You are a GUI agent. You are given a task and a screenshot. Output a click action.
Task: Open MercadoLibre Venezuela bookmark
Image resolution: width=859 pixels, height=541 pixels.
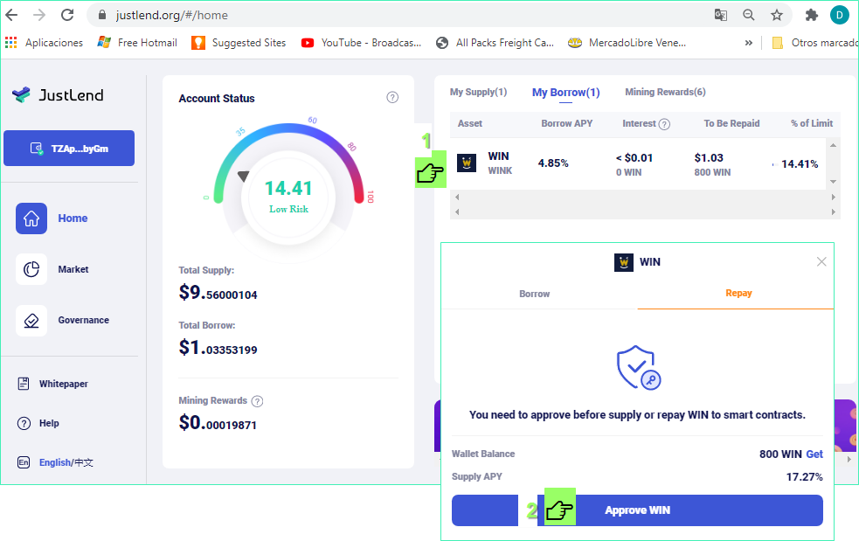(627, 43)
